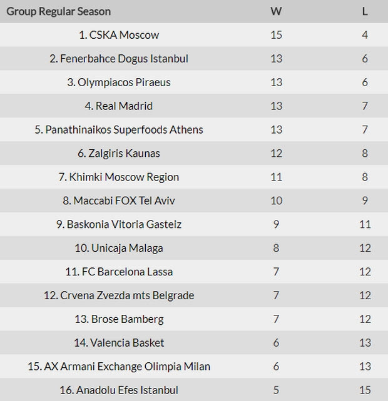
Task: Select Baskonia Vitoria Gasteiz team
Action: 119,224
